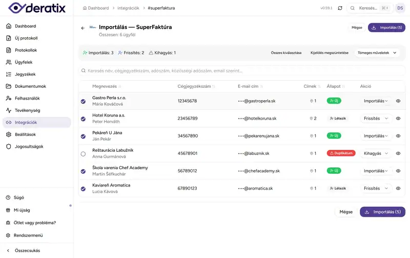Collapse the sidebar with Összecsukás
This screenshot has width=410, height=258.
[27, 250]
